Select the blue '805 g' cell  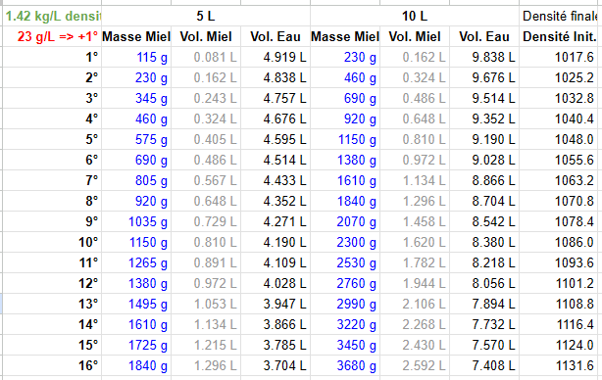pos(136,180)
